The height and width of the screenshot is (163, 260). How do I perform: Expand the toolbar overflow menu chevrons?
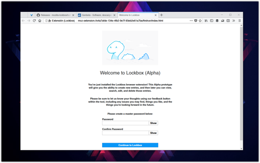pyautogui.click(x=234, y=21)
